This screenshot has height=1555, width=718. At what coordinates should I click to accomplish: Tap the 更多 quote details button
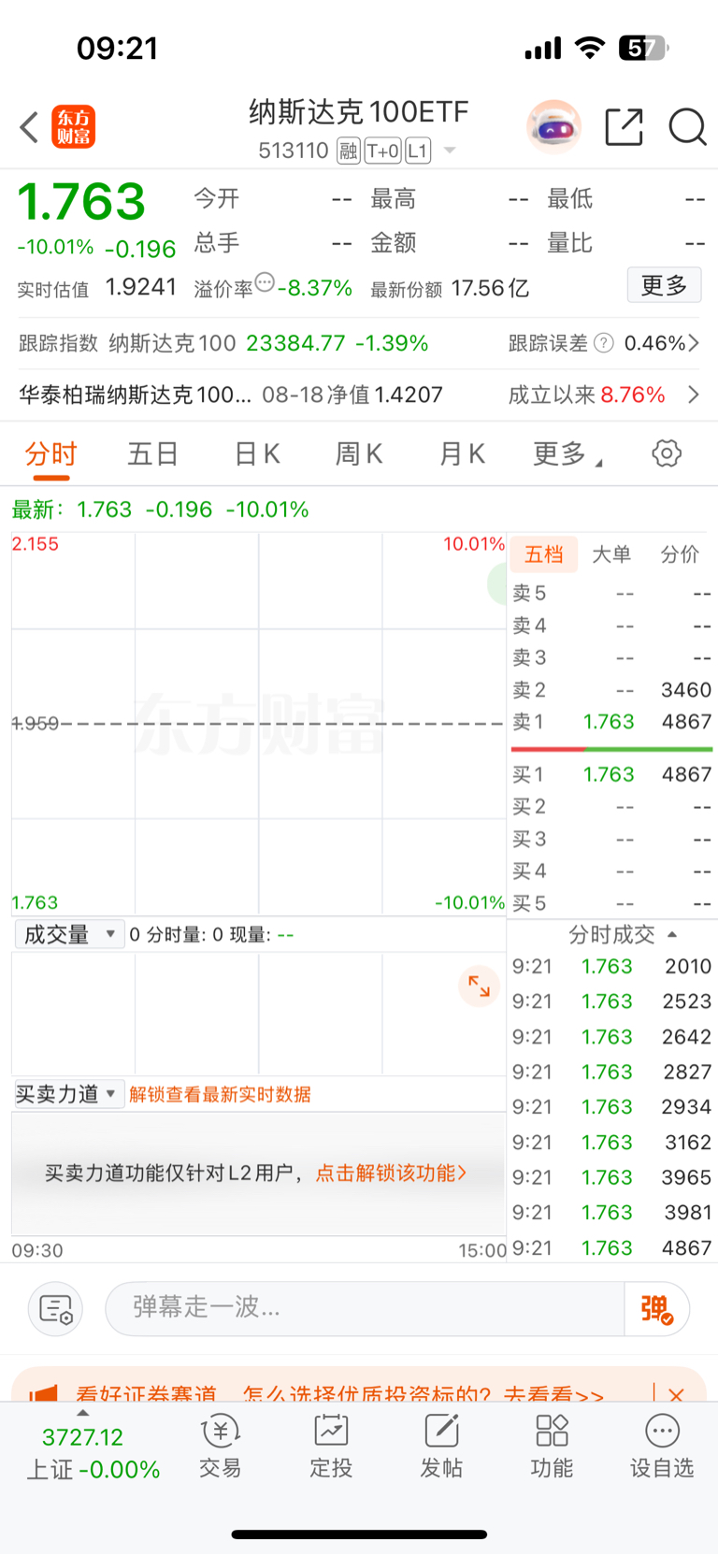(664, 285)
